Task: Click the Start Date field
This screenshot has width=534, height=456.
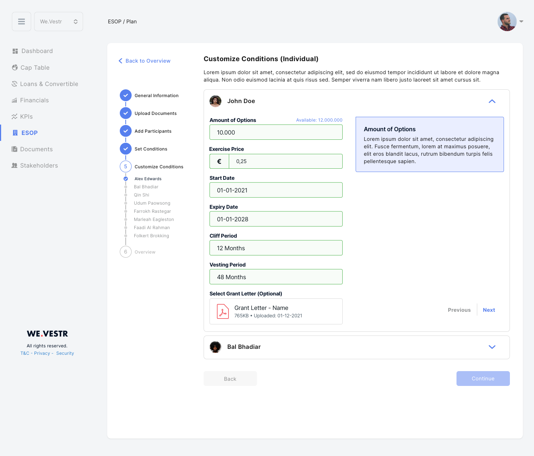Action: (x=276, y=190)
